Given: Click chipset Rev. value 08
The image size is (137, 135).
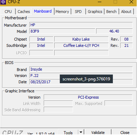Looking at the screenshot, I should 127,39.
